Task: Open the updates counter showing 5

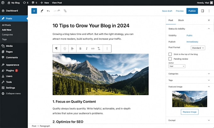Action: [25, 3]
